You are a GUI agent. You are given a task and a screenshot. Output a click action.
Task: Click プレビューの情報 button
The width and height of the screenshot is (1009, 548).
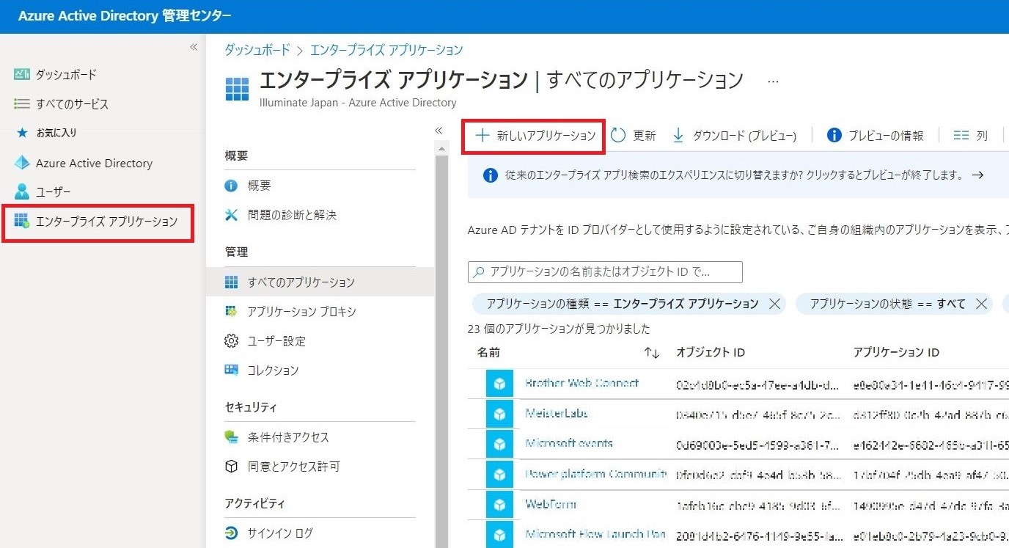click(x=875, y=136)
